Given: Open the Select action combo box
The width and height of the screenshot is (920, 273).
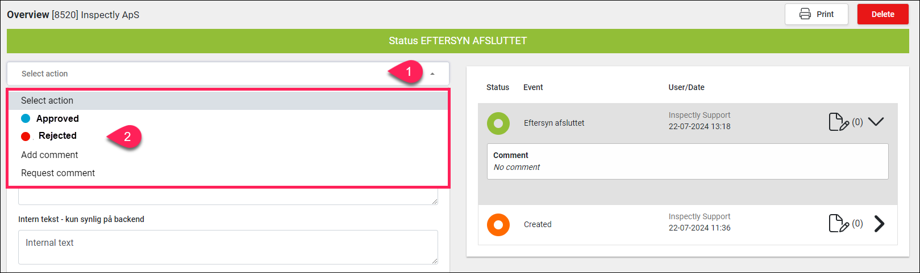Looking at the screenshot, I should 228,74.
